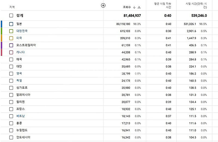Click the 시청 시간 column header

[x=196, y=5]
